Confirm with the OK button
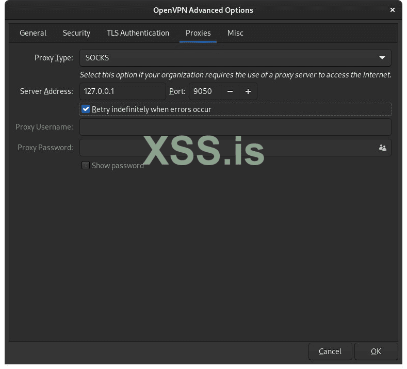This screenshot has height=369, width=407. (376, 351)
